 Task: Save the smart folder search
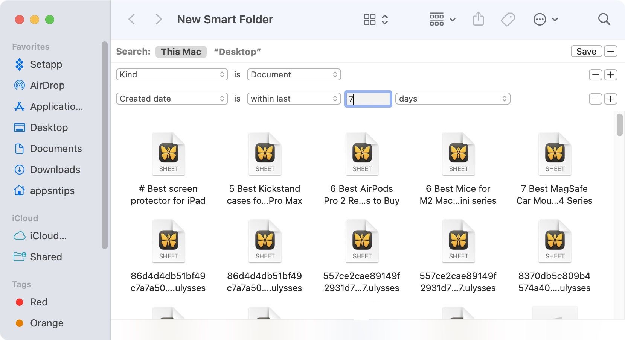[586, 51]
